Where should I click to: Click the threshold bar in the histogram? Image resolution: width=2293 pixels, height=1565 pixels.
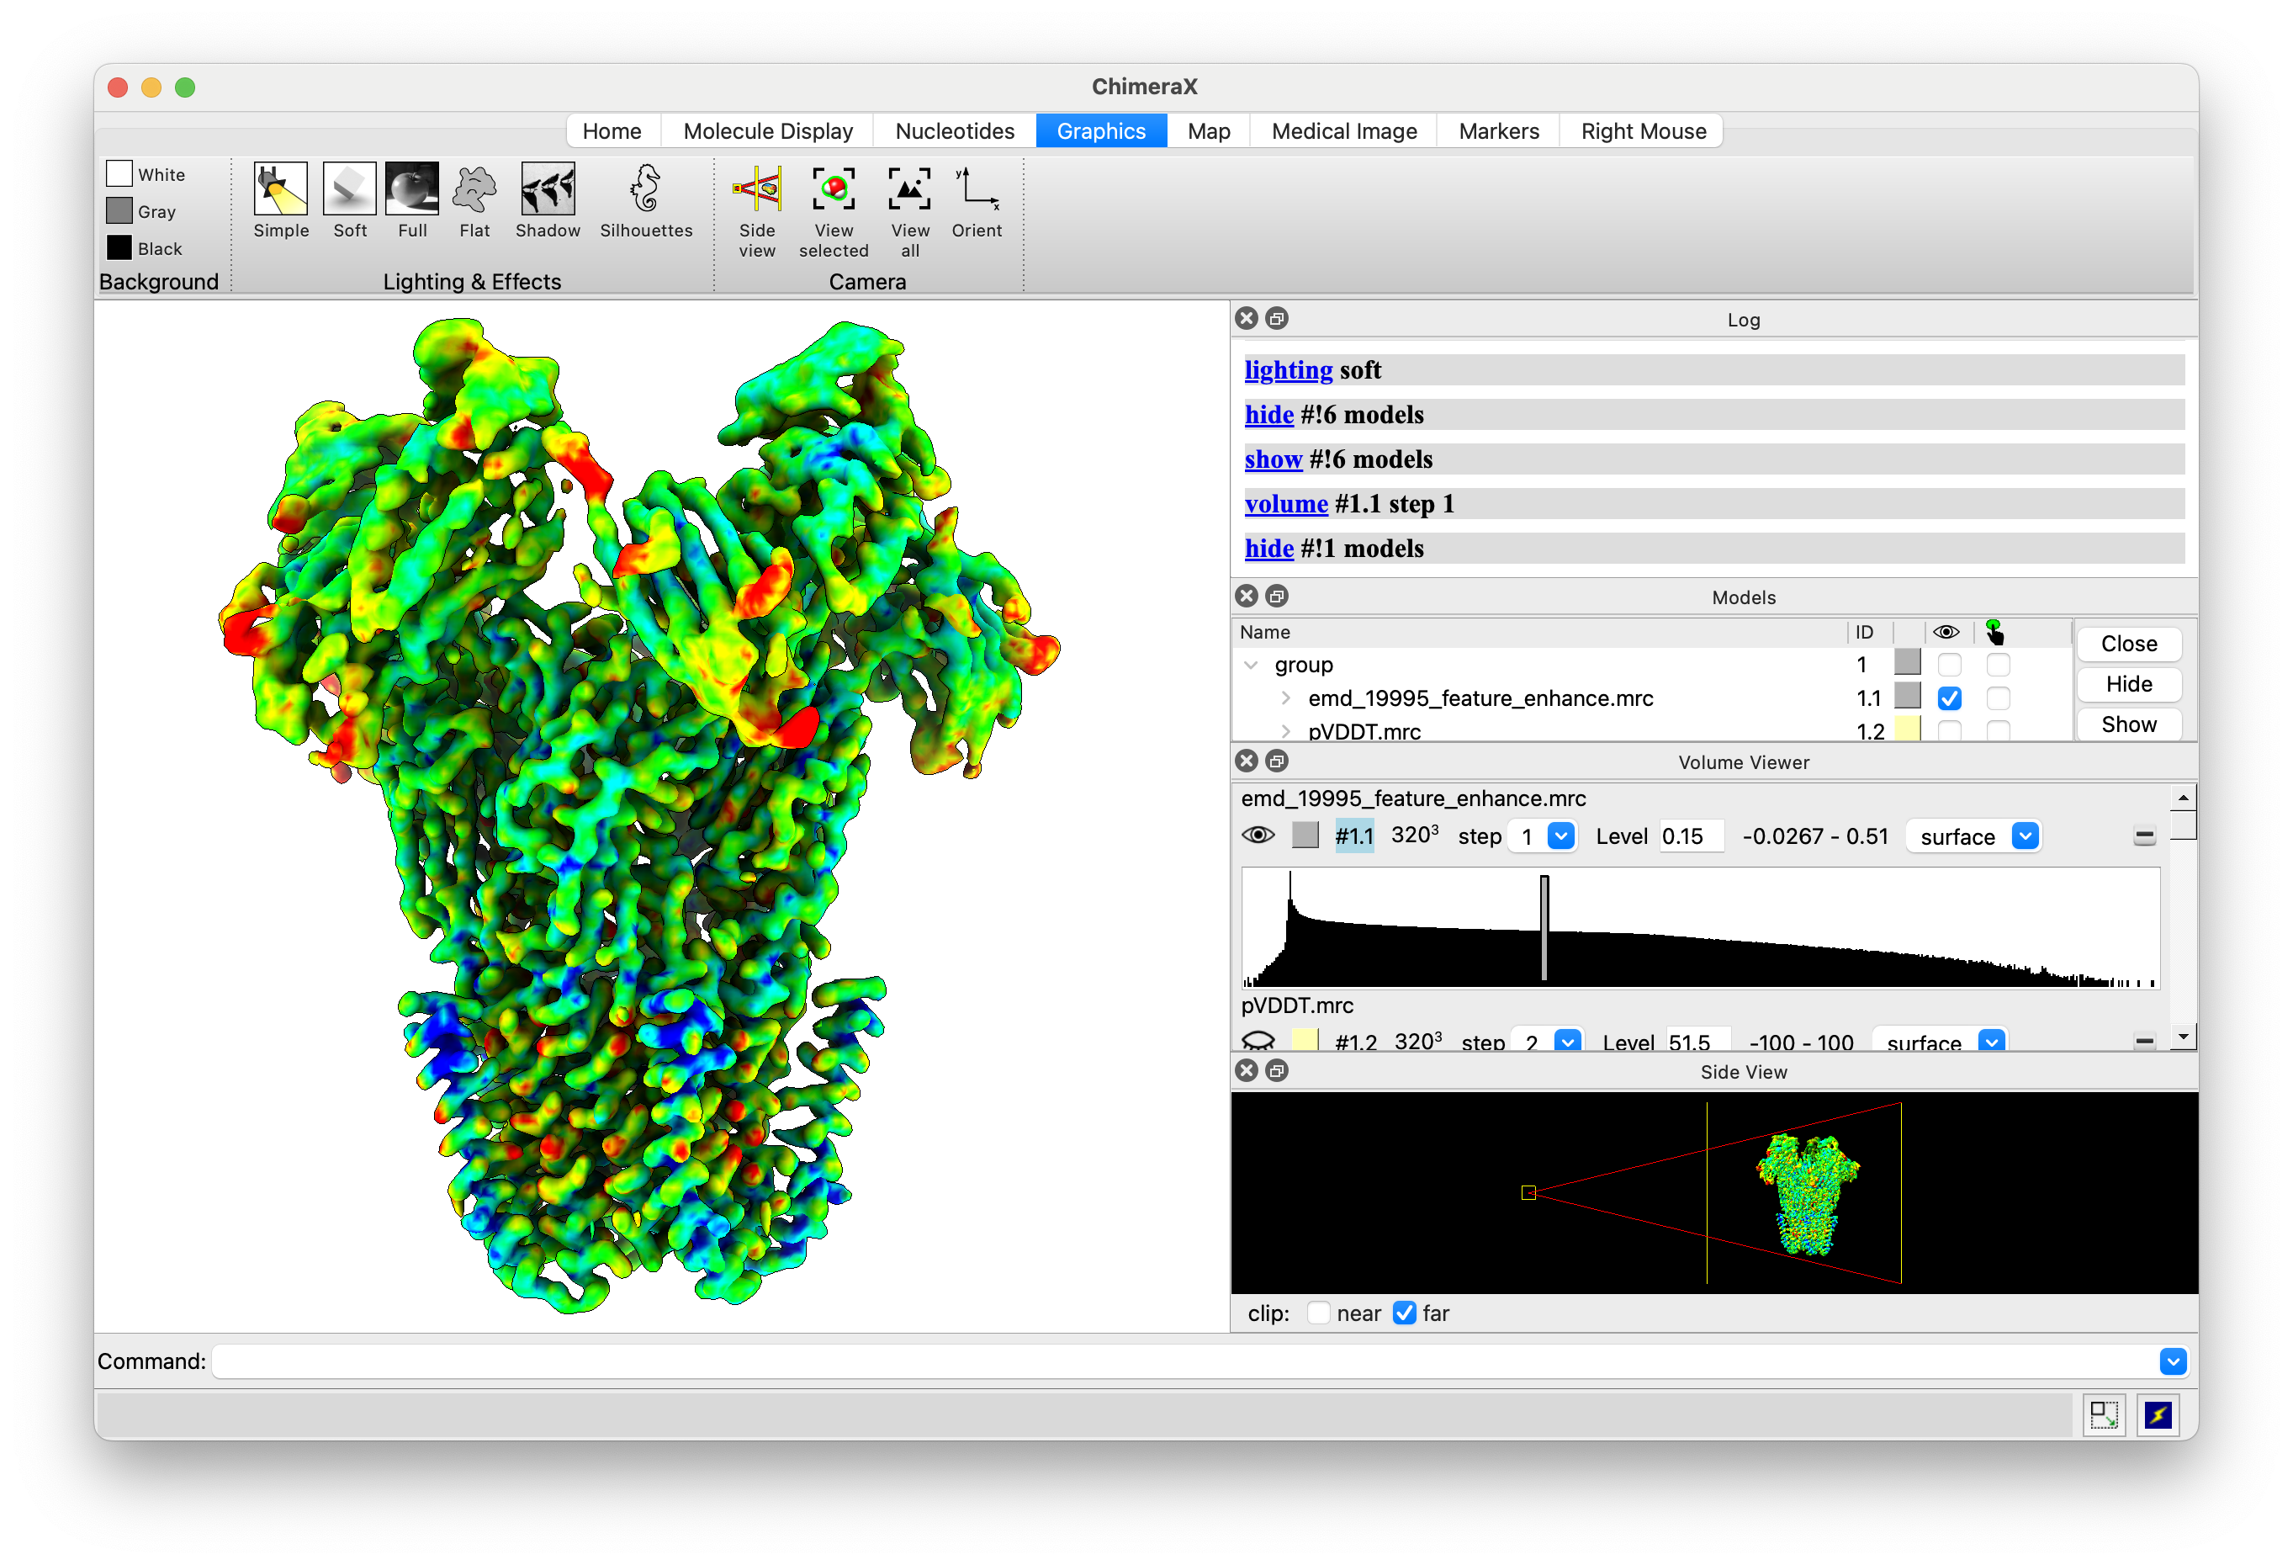coord(1544,927)
